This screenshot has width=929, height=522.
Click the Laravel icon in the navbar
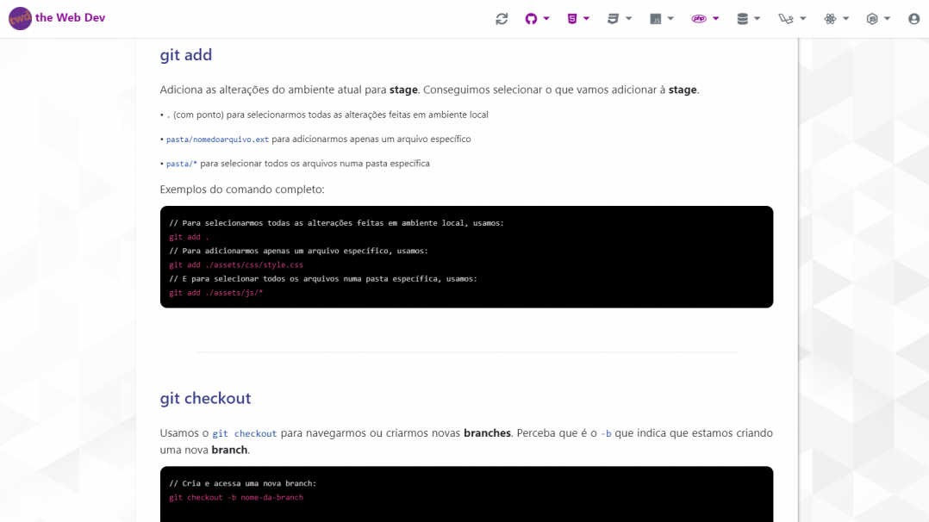tap(787, 18)
